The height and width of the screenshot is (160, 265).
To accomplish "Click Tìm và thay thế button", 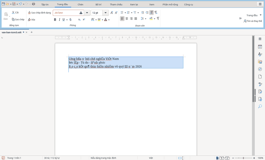I will [x=253, y=21].
